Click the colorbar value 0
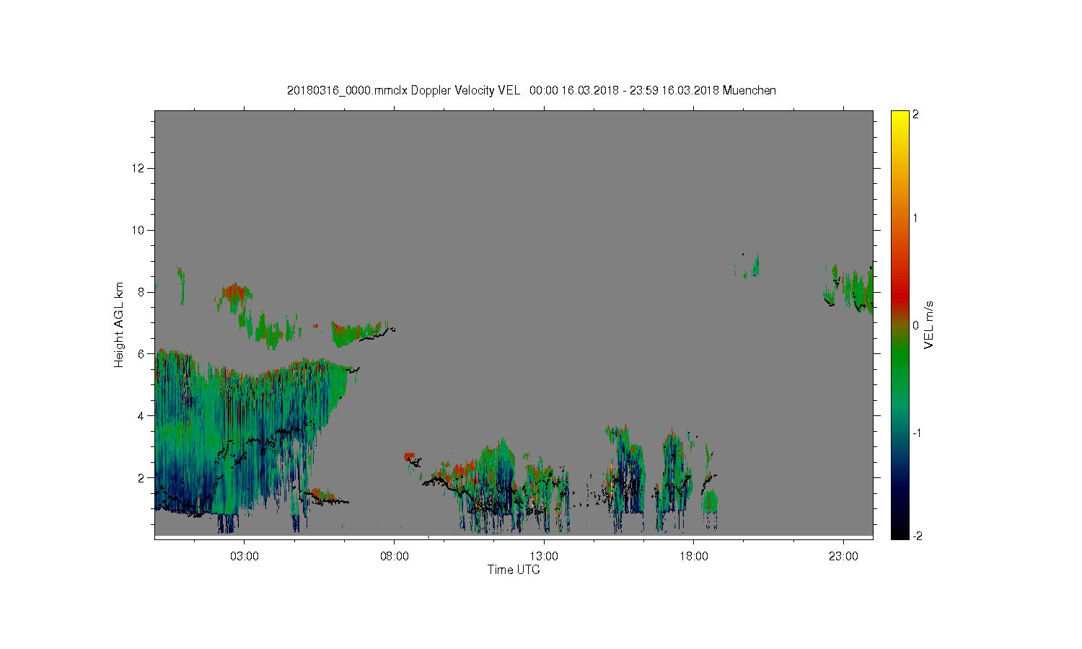The image size is (1082, 649). pos(915,325)
